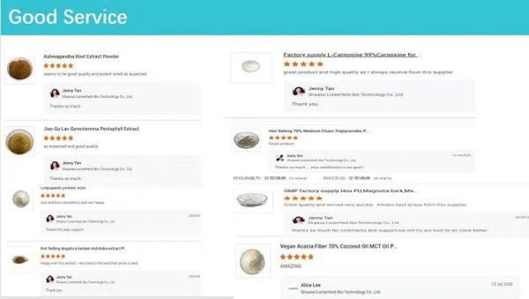Click Jenny Tan's avatar under the Ashwagandha review
Image resolution: width=529 pixels, height=299 pixels.
point(55,93)
